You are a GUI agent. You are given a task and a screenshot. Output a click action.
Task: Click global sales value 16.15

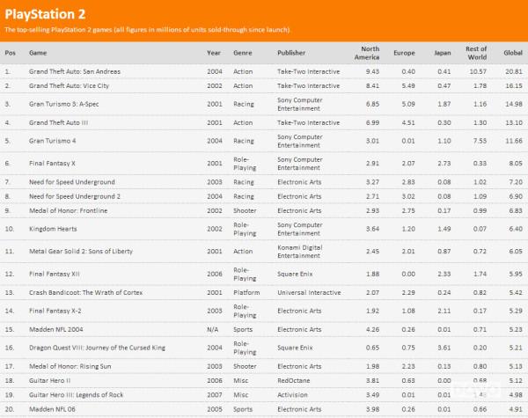(x=514, y=86)
